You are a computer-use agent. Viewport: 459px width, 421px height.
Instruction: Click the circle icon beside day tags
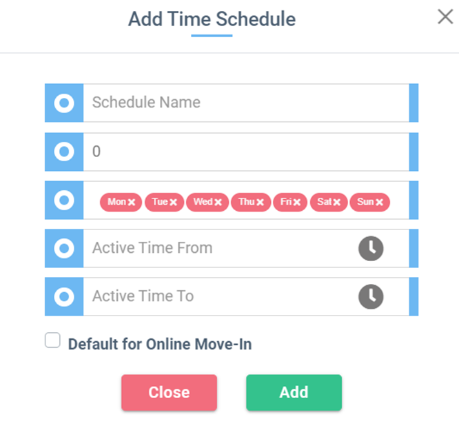pyautogui.click(x=64, y=200)
